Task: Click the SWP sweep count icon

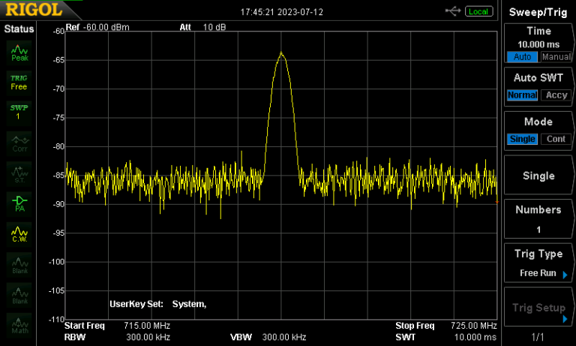Action: tap(19, 112)
